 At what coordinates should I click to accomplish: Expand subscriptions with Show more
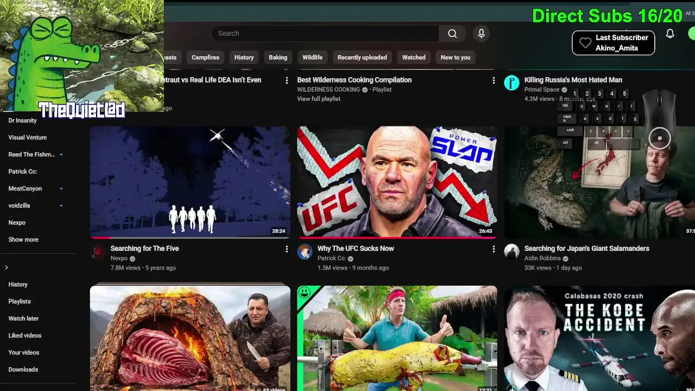(x=23, y=239)
